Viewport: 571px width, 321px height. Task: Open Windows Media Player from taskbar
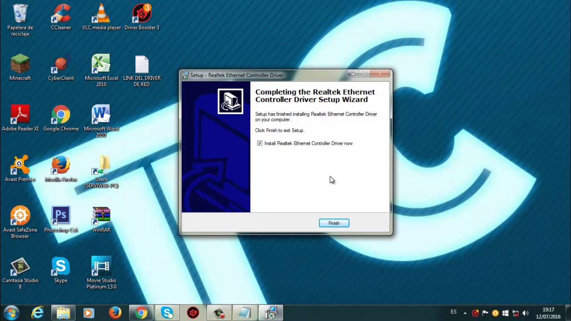coord(89,313)
